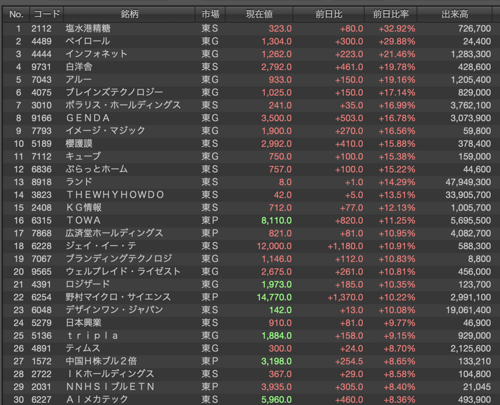Select 野村マイクロ・サイエンス in the list
This screenshot has height=405, width=500.
coord(118,297)
